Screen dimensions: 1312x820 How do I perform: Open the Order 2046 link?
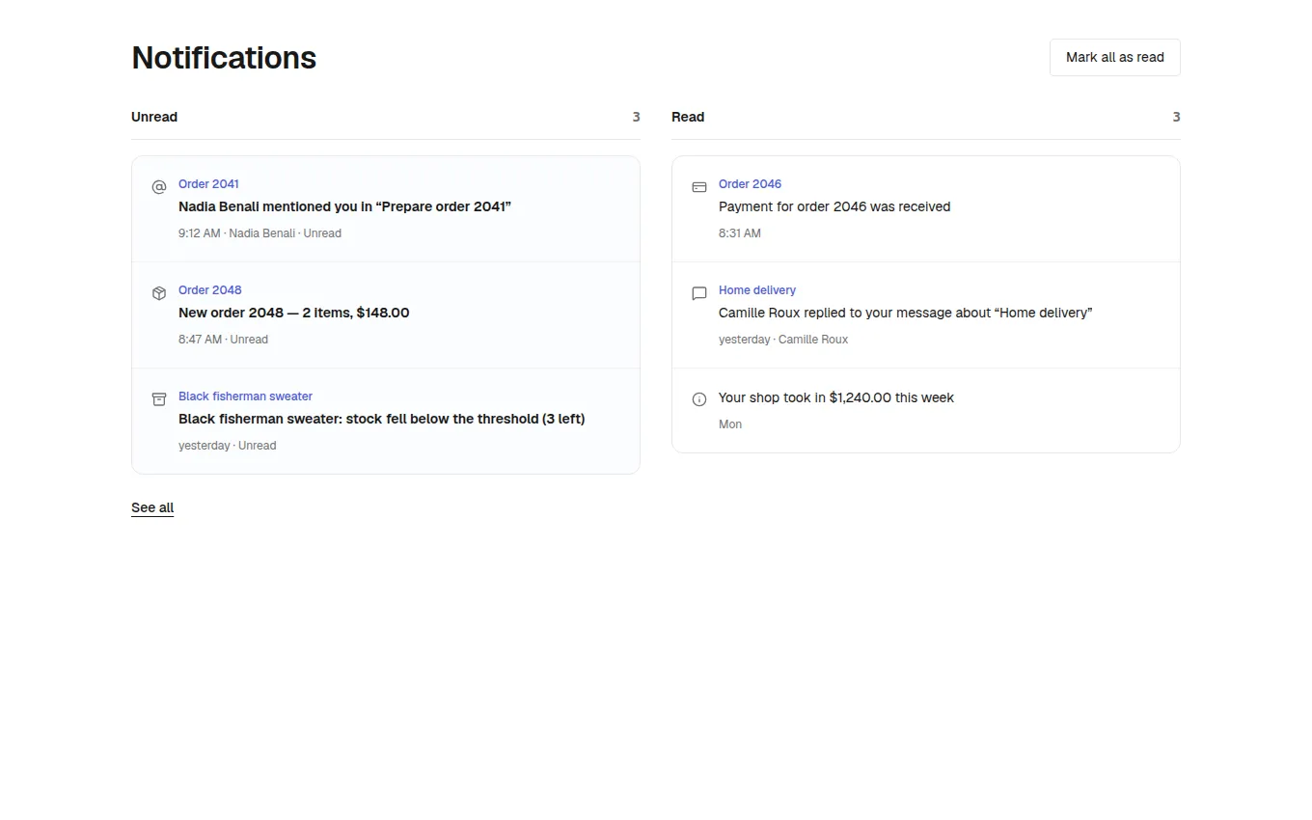[x=750, y=184]
